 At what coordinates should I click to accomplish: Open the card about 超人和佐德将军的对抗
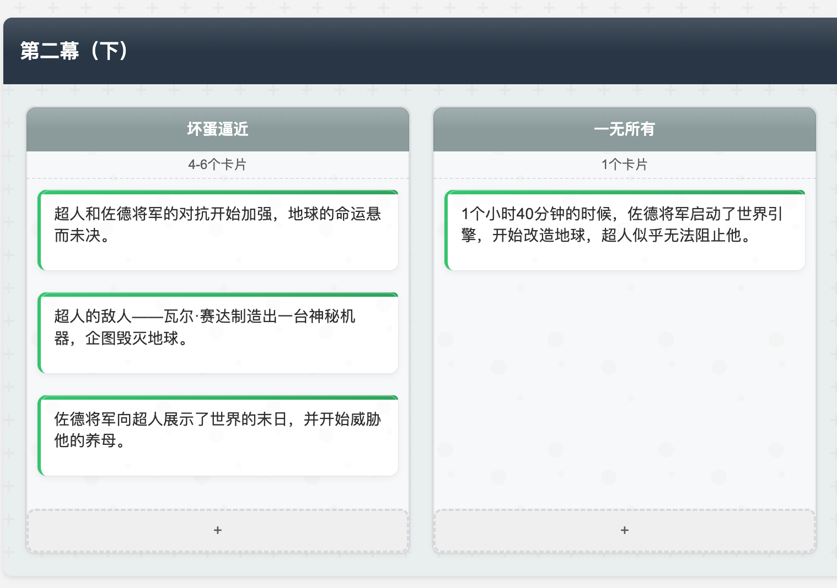point(218,230)
